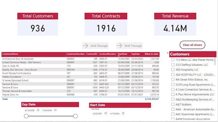Check A&G Bookkeeping Services checkbox
Image resolution: width=218 pixels, height=122 pixels.
click(173, 99)
